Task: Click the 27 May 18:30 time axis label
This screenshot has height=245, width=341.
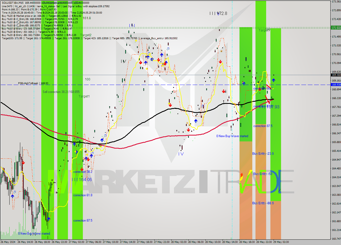Action: (145, 242)
